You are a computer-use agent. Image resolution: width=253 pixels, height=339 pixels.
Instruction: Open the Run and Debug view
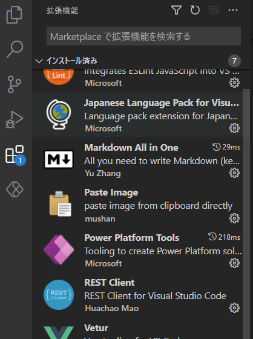coord(15,120)
